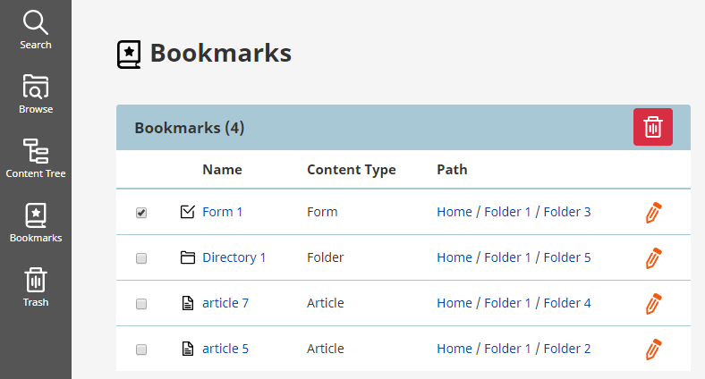Open the article 7 link
This screenshot has height=379, width=705.
[225, 303]
